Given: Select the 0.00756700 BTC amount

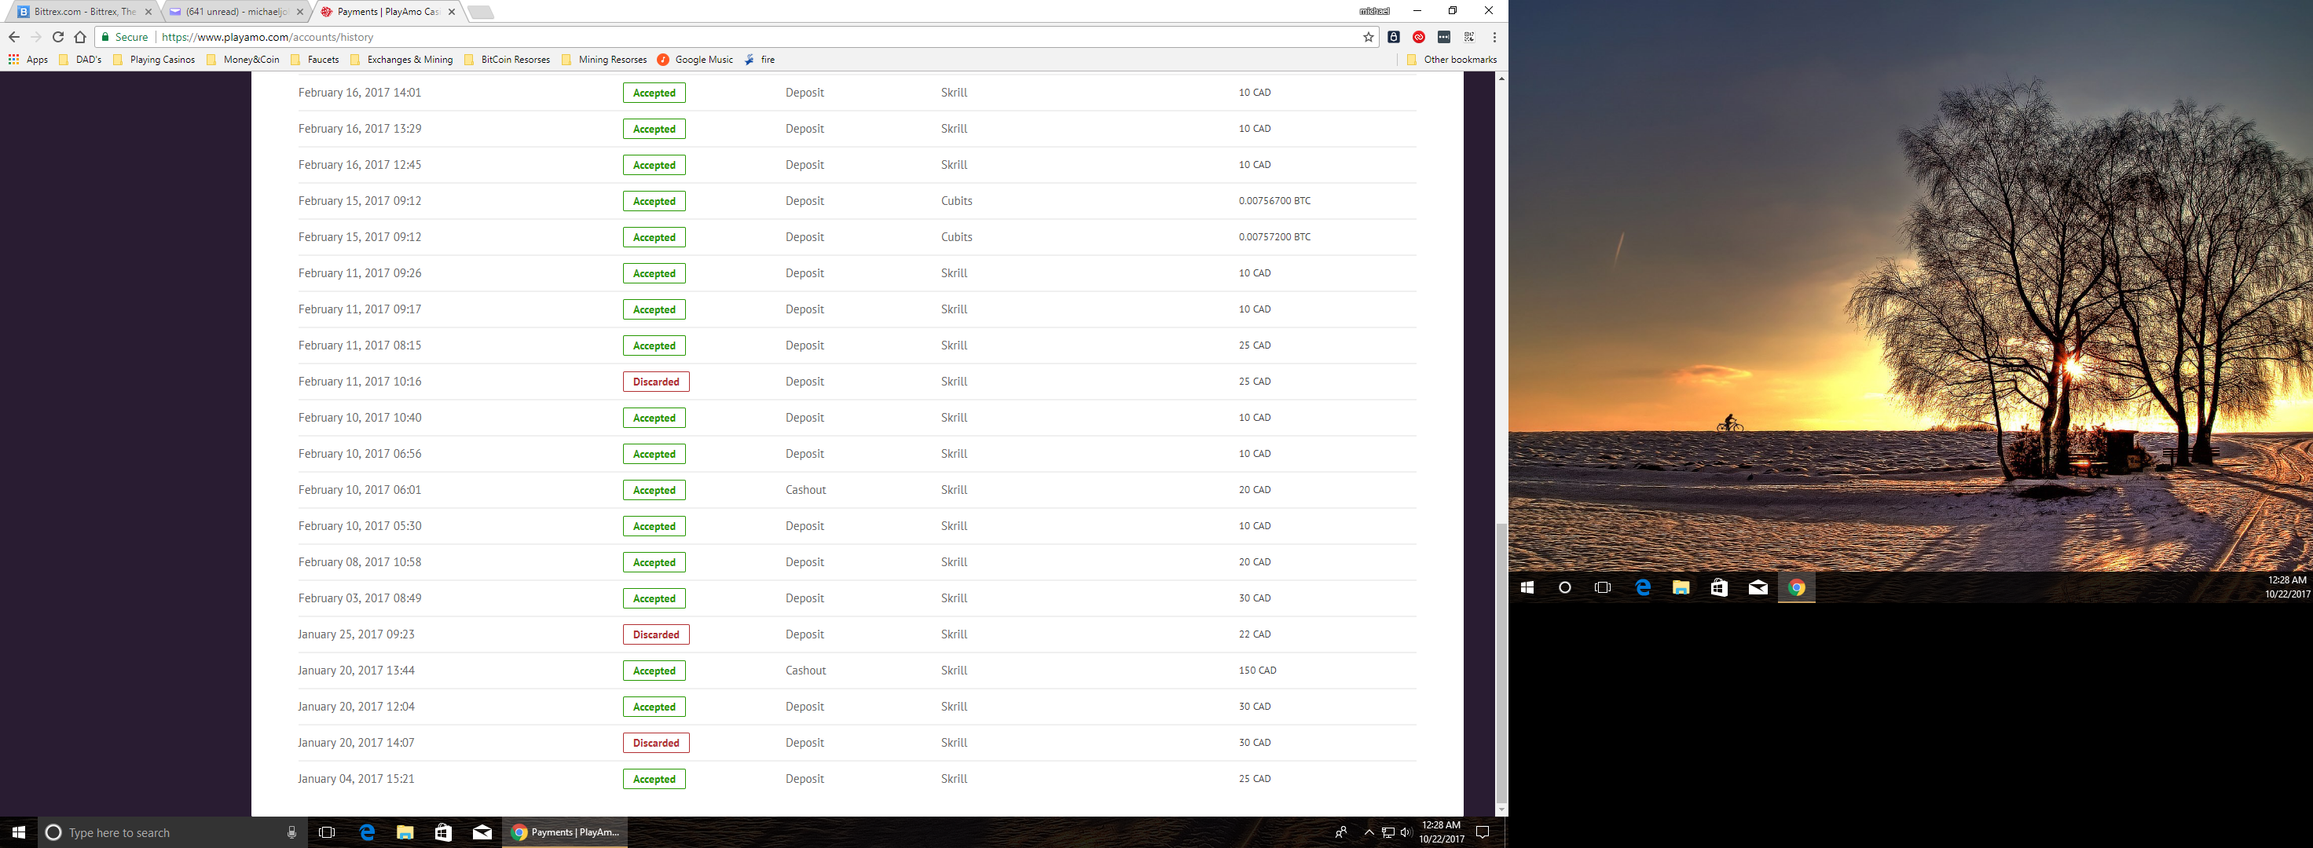Looking at the screenshot, I should point(1274,201).
